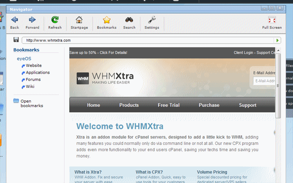The height and width of the screenshot is (183, 293).
Task: Select the Products tab on webpage
Action: [x=129, y=105]
